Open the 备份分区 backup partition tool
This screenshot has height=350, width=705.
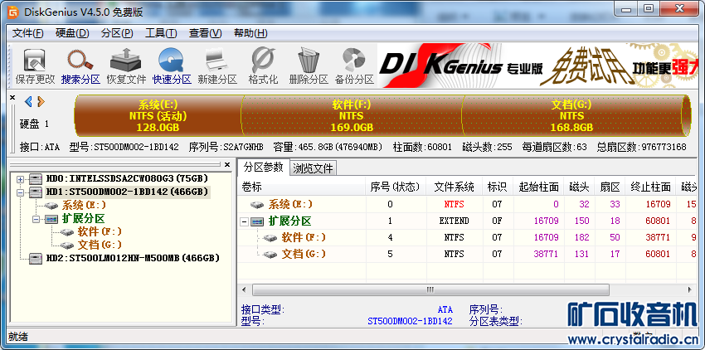click(354, 66)
